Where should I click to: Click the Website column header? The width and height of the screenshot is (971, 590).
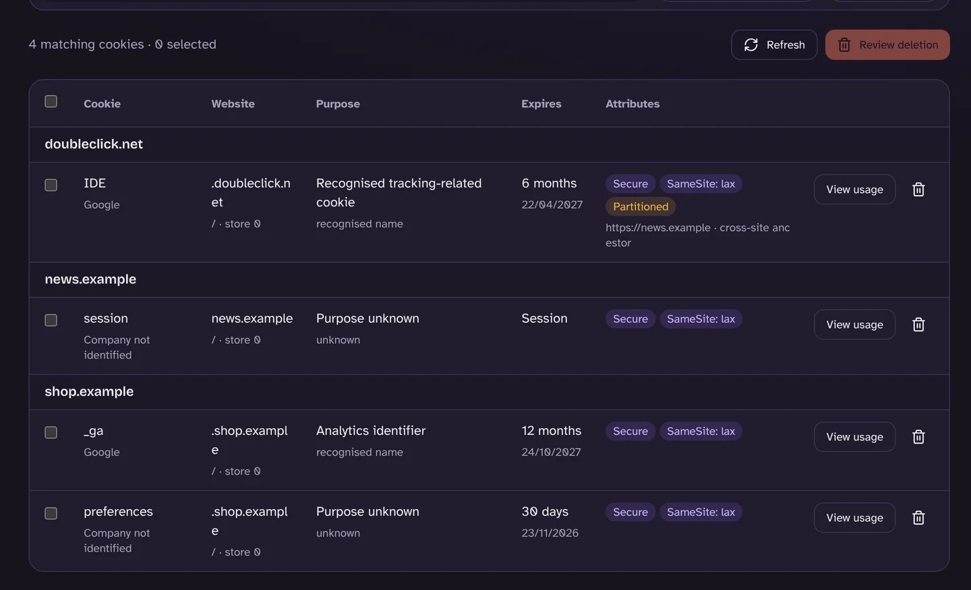(233, 104)
